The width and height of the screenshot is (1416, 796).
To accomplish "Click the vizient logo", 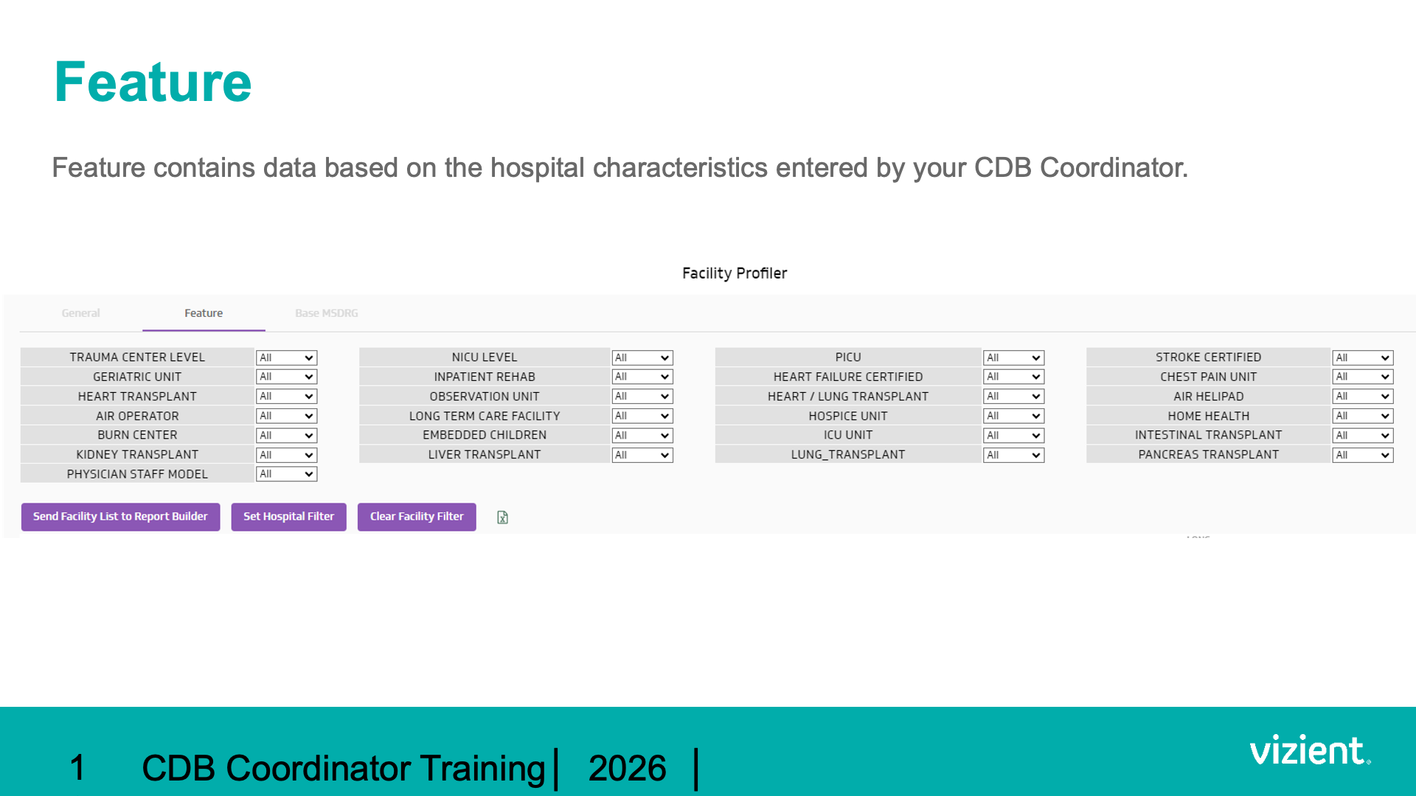I will (x=1310, y=750).
